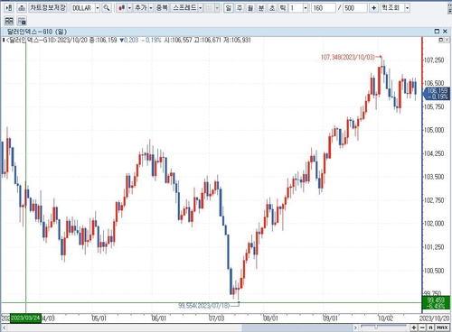Screen dimensions: 452x332
Task: Select the 분 (minute) period toggle
Action: point(261,8)
